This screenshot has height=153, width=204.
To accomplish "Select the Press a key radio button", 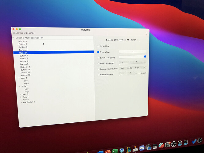I will click(x=98, y=52).
